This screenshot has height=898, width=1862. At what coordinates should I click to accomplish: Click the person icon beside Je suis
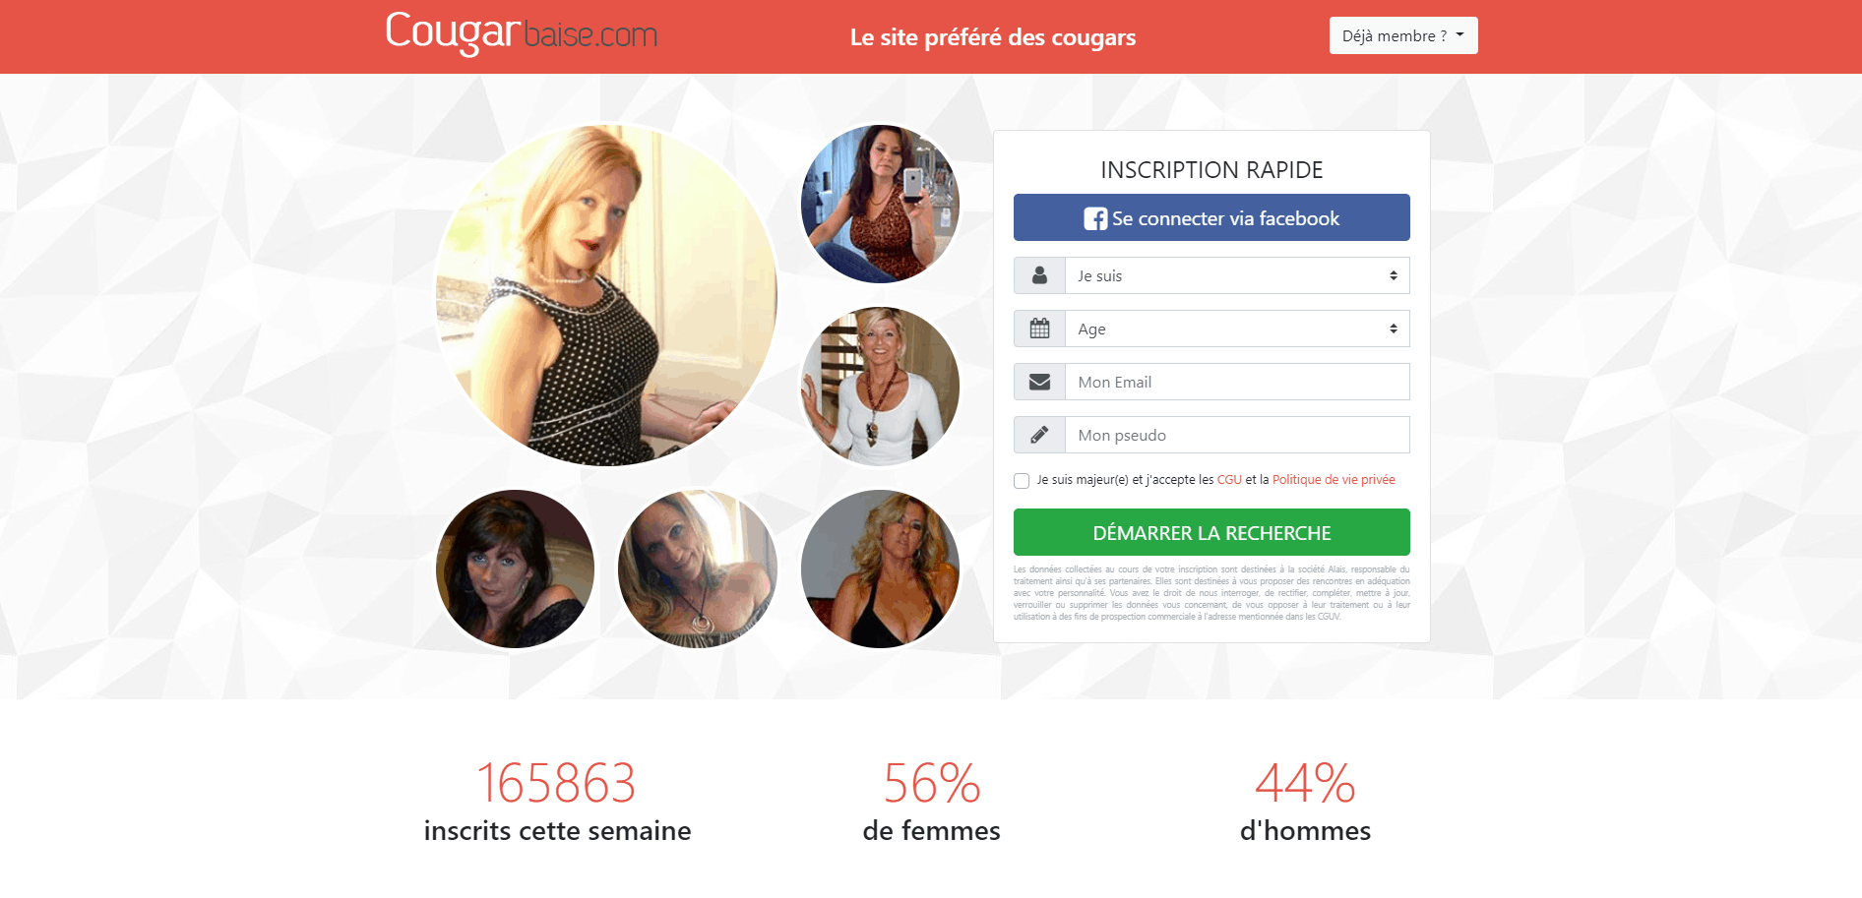point(1039,275)
